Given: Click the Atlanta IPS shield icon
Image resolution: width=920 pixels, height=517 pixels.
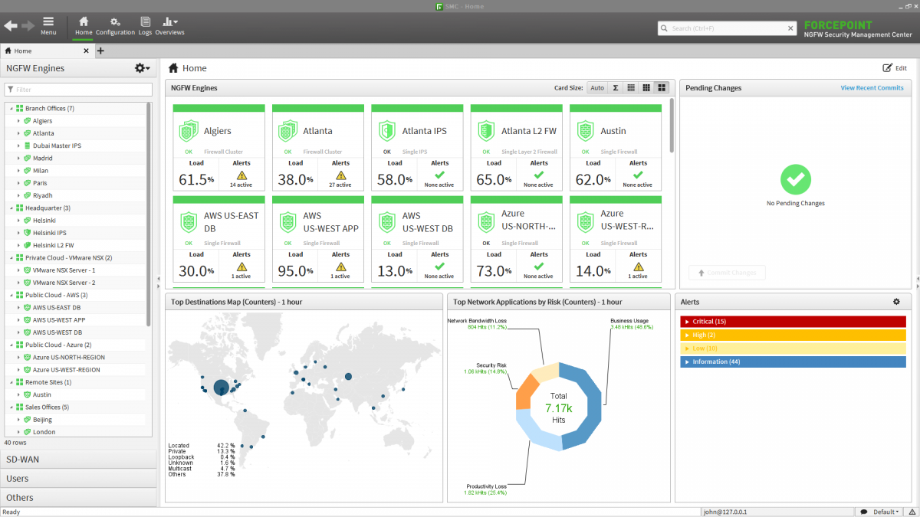Looking at the screenshot, I should pos(388,131).
